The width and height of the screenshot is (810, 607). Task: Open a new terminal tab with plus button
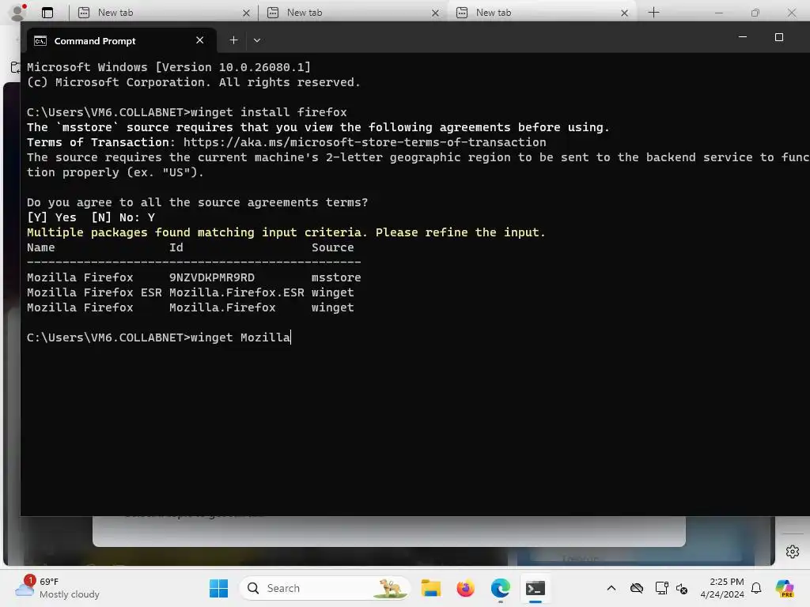(x=233, y=40)
